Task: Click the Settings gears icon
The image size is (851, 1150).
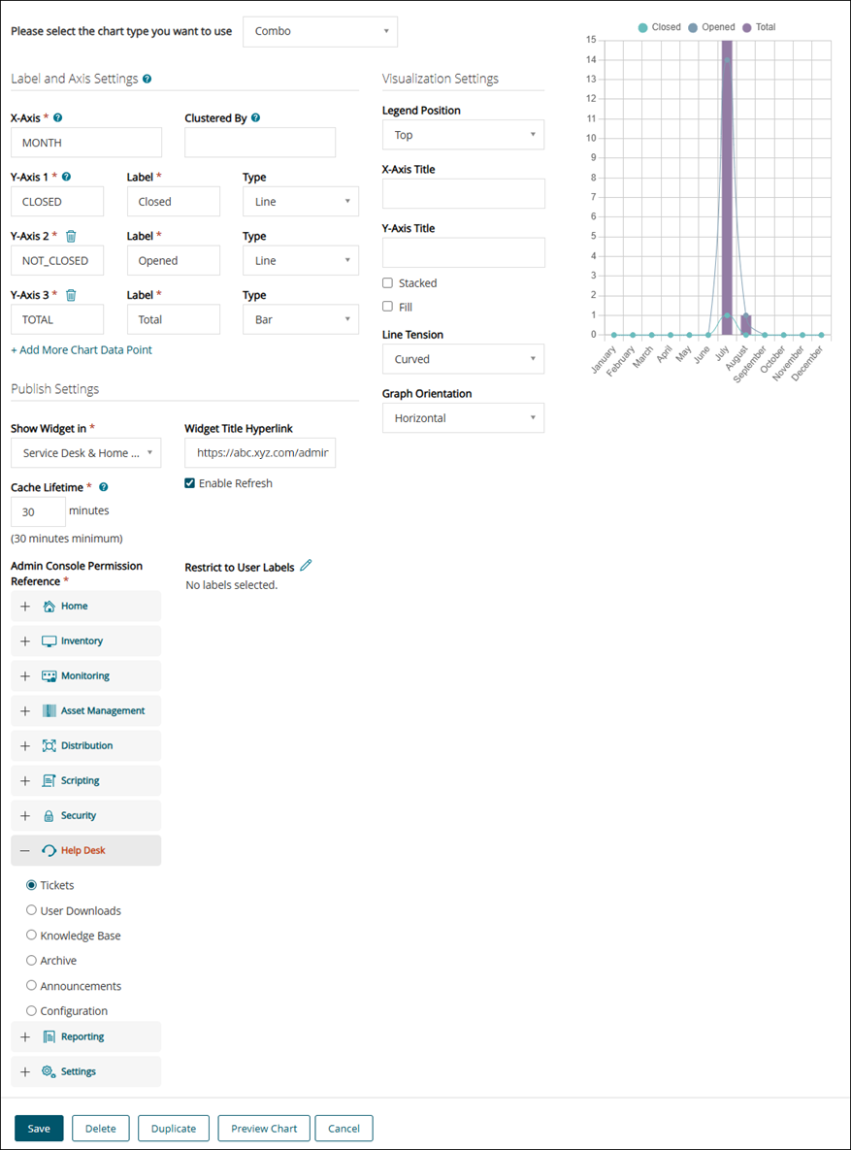Action: click(49, 1071)
